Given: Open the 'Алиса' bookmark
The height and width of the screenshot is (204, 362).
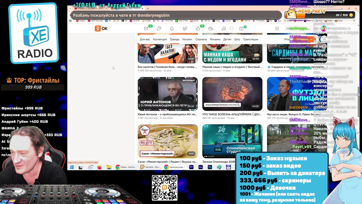Looking at the screenshot, I should point(227,21).
